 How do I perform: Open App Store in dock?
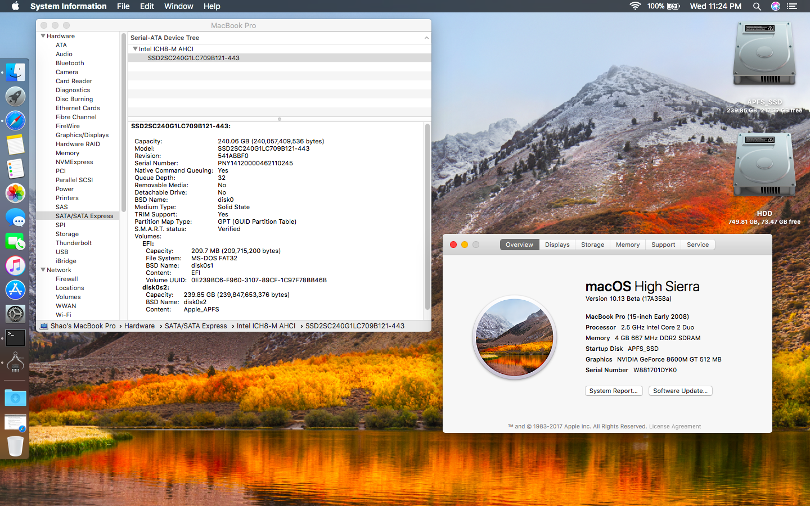pos(15,290)
